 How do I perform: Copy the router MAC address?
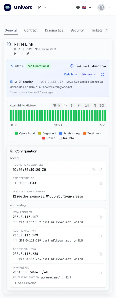[93, 170]
